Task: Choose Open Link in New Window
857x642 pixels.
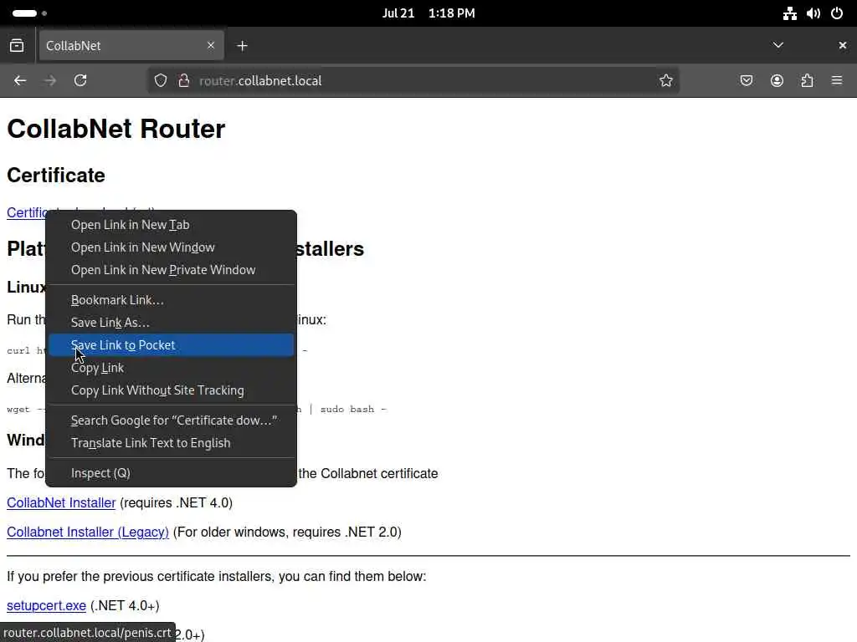Action: [x=171, y=247]
